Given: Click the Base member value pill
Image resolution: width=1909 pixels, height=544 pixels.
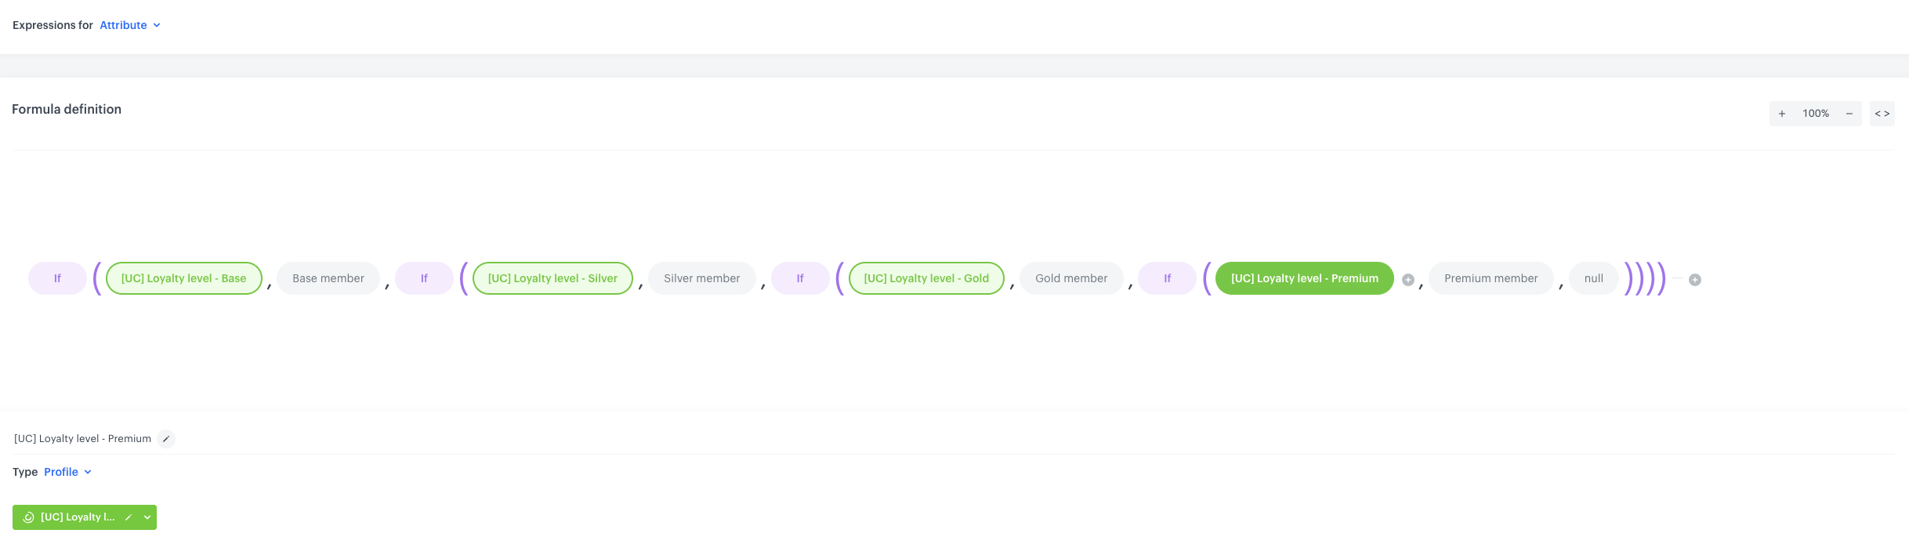Looking at the screenshot, I should [328, 278].
